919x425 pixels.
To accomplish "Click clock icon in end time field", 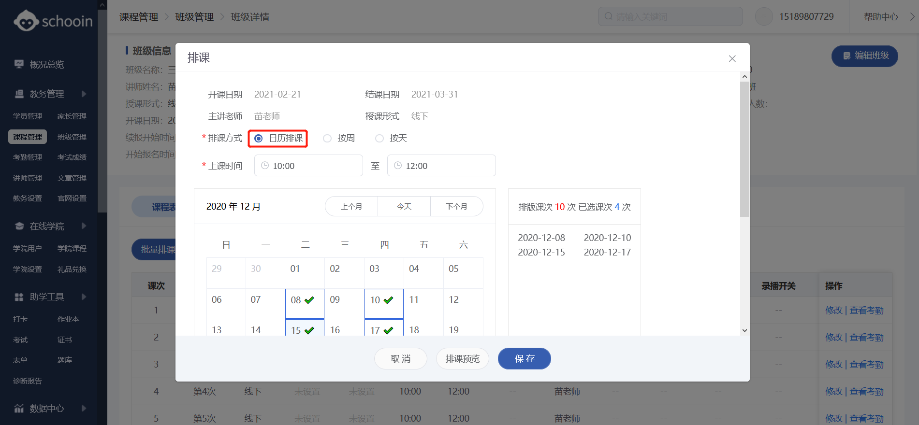I will click(398, 165).
